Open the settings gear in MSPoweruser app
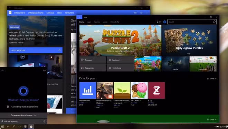The image size is (228, 129). tap(141, 13)
